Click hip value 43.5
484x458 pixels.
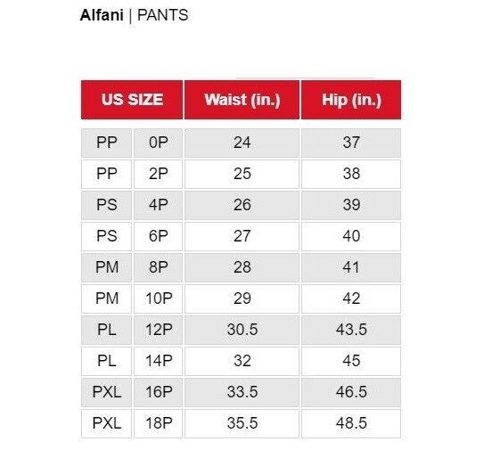[x=351, y=330]
